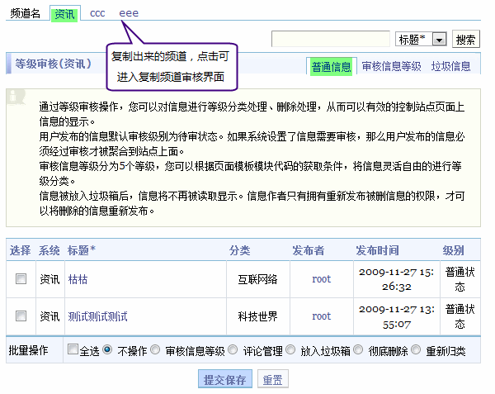Select the 普通信息 tab

331,67
